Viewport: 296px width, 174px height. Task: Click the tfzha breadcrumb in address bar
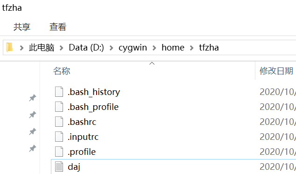point(209,47)
